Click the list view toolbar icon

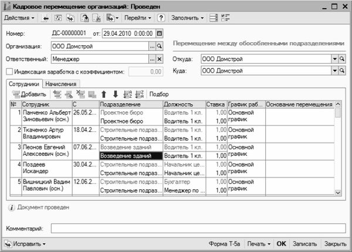(214, 18)
